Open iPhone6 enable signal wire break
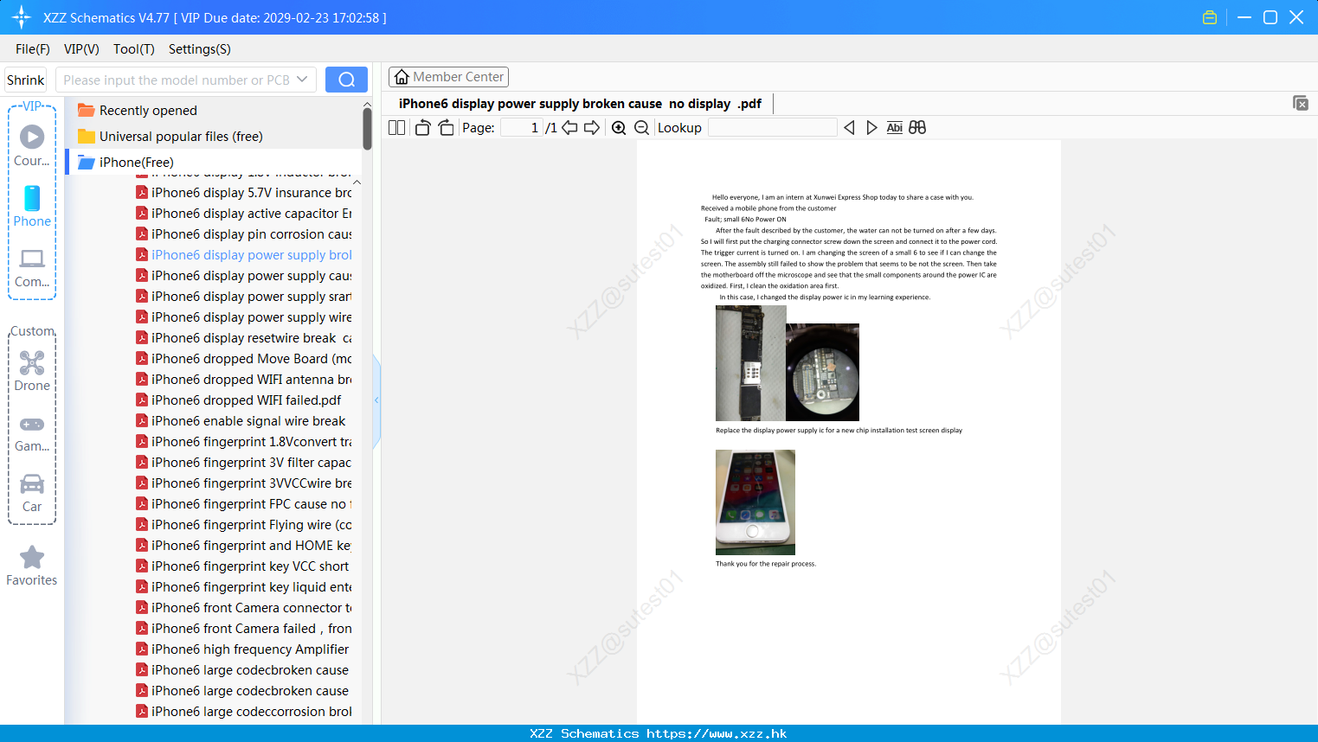Screen dimensions: 1318x742 tap(241, 421)
